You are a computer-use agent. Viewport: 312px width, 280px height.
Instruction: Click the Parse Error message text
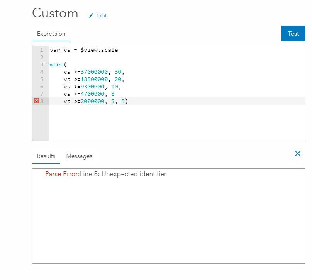click(x=106, y=174)
